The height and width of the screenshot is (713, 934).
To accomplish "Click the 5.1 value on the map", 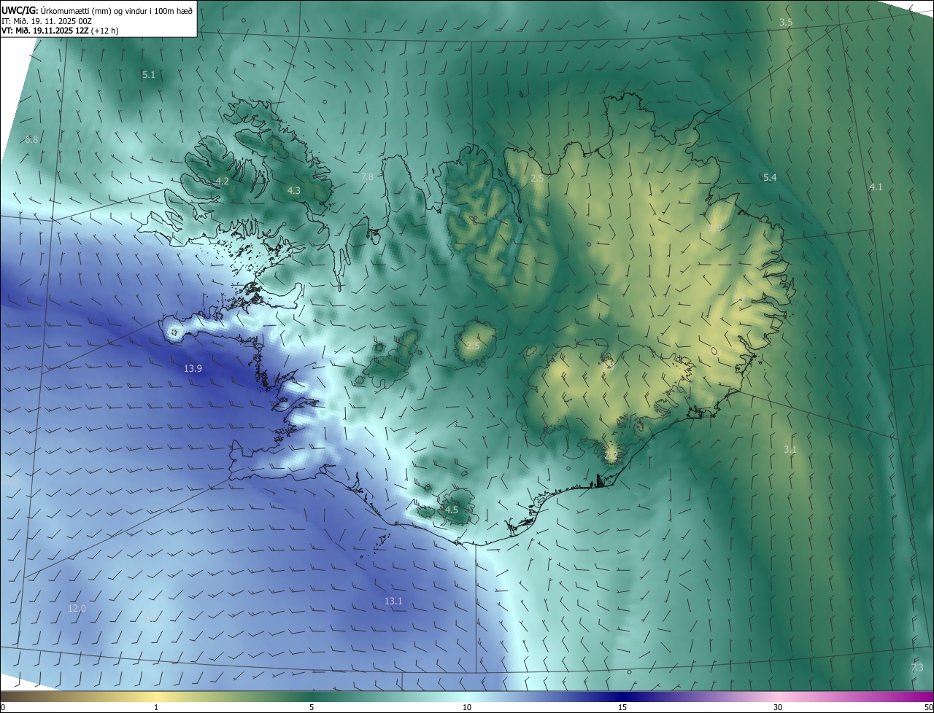I will pyautogui.click(x=149, y=74).
